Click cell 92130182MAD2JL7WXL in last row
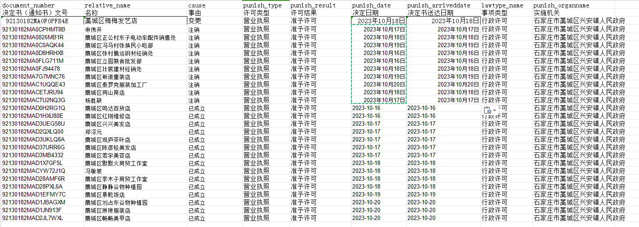 [33, 218]
